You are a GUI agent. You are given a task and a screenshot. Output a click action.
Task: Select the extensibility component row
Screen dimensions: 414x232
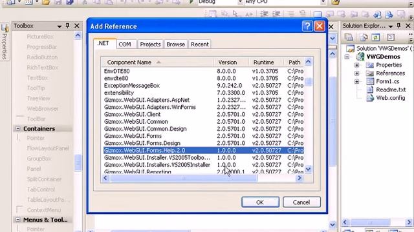(203, 93)
